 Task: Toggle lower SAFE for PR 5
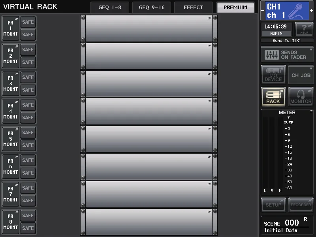(28, 145)
